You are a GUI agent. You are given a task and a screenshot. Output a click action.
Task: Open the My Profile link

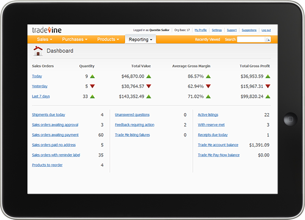click(x=201, y=30)
